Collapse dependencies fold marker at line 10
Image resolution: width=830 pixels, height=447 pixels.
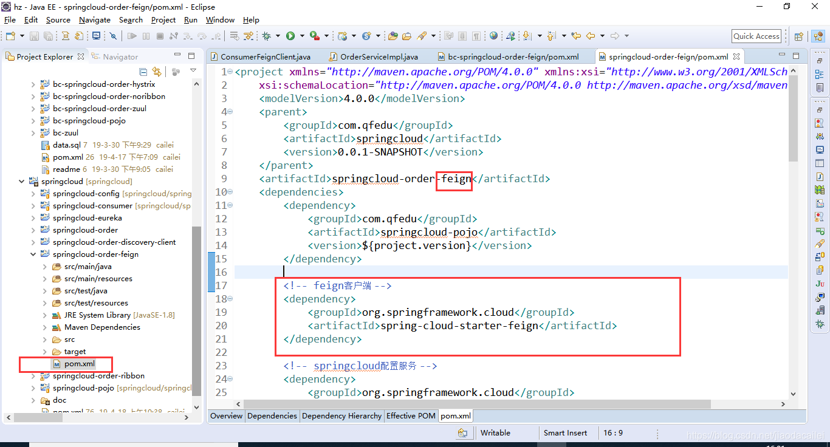[x=230, y=192]
